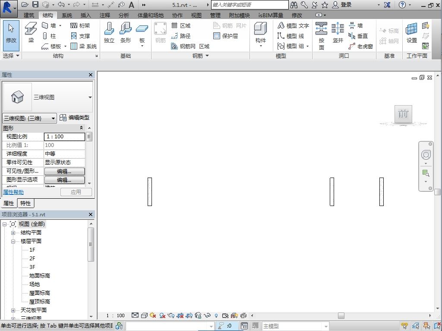Select the Truss (桁架) tool

80,25
